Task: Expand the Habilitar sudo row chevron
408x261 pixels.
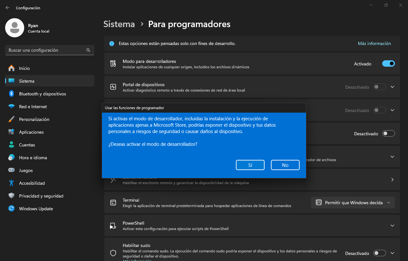Action: [392, 253]
